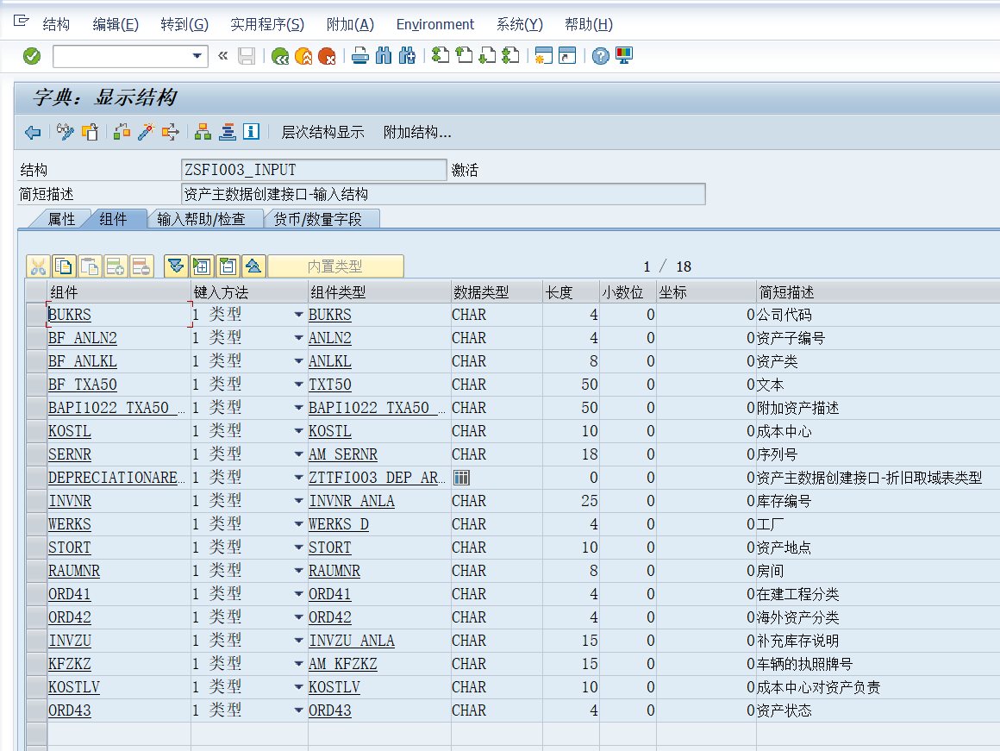1000x751 pixels.
Task: Open typing method dropdown for RAUMNR row
Action: [x=298, y=571]
